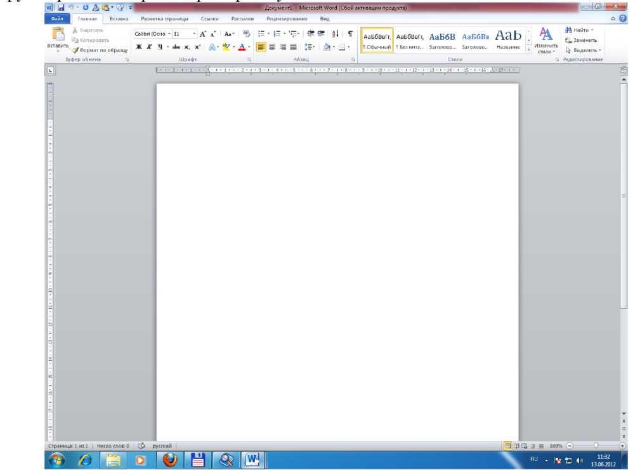Image resolution: width=640 pixels, height=470 pixels.
Task: Open the text highlight color button
Action: (226, 47)
